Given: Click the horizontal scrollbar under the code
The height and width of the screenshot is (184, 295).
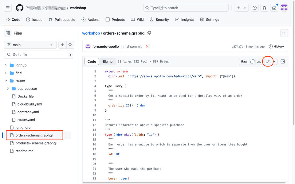Looking at the screenshot, I should click(184, 182).
